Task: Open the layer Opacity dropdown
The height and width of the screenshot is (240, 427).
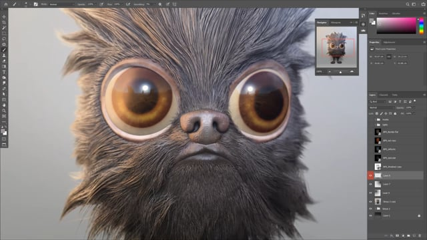Action: click(410, 107)
